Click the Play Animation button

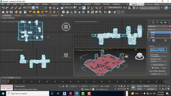click(x=122, y=86)
